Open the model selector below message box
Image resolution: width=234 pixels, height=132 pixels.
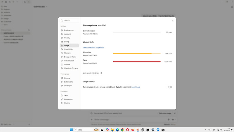click(170, 125)
